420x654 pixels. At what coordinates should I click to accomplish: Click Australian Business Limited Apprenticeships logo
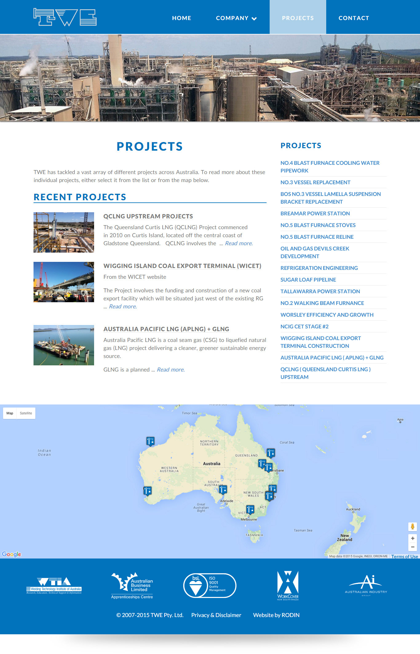[132, 586]
